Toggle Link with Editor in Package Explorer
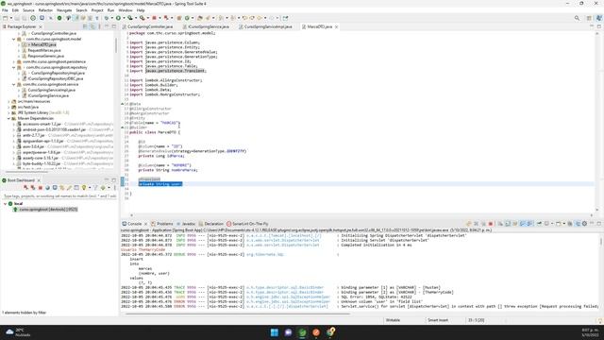The width and height of the screenshot is (604, 340). (92, 26)
